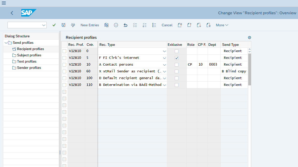Click the Dept cell showing 0003
This screenshot has height=167, width=298.
(214, 64)
